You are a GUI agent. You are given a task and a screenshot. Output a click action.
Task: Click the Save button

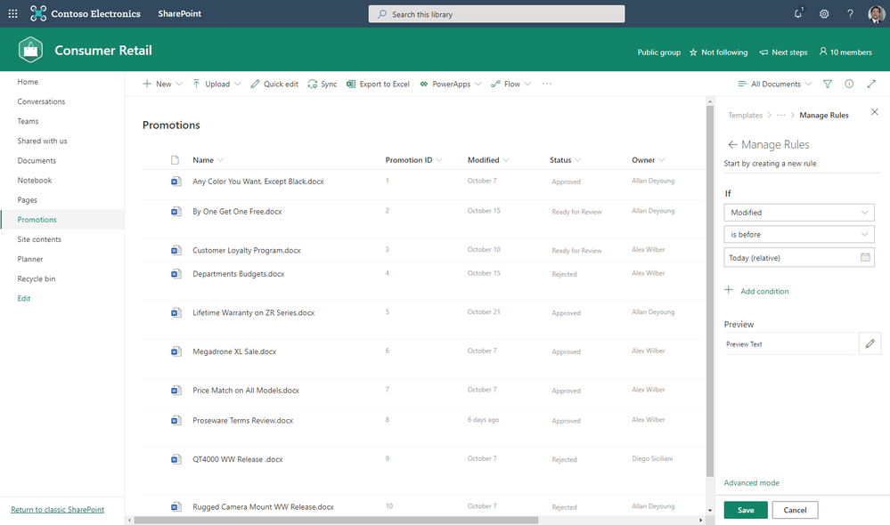pos(746,510)
